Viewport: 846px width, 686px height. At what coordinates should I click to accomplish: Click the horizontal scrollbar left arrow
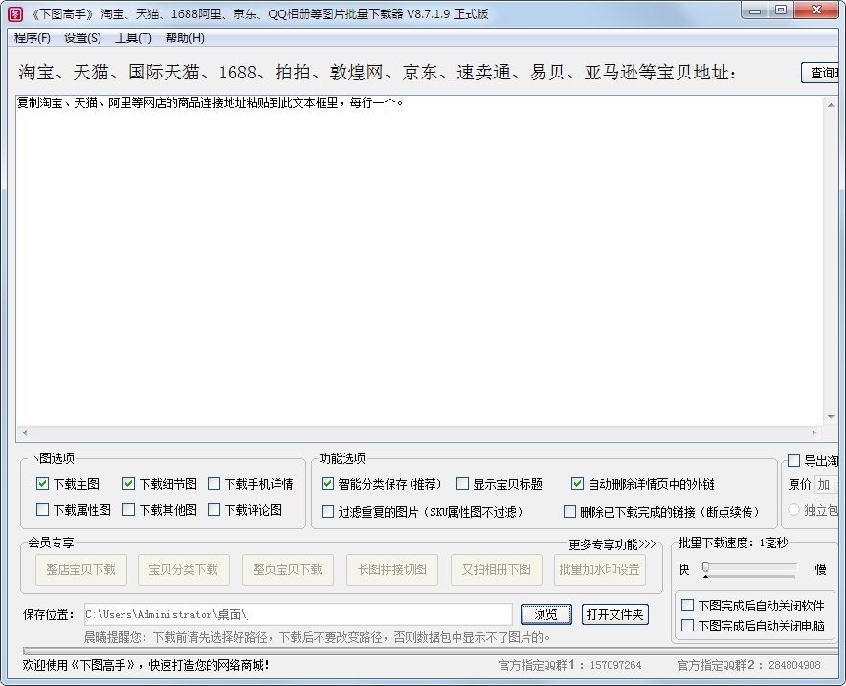pyautogui.click(x=24, y=433)
